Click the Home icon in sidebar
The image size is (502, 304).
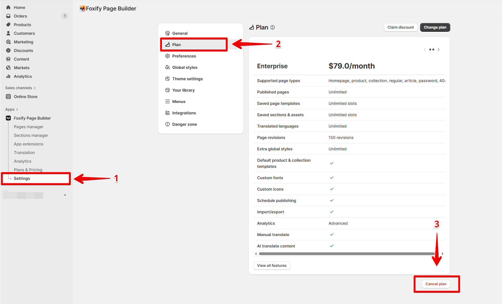8,7
